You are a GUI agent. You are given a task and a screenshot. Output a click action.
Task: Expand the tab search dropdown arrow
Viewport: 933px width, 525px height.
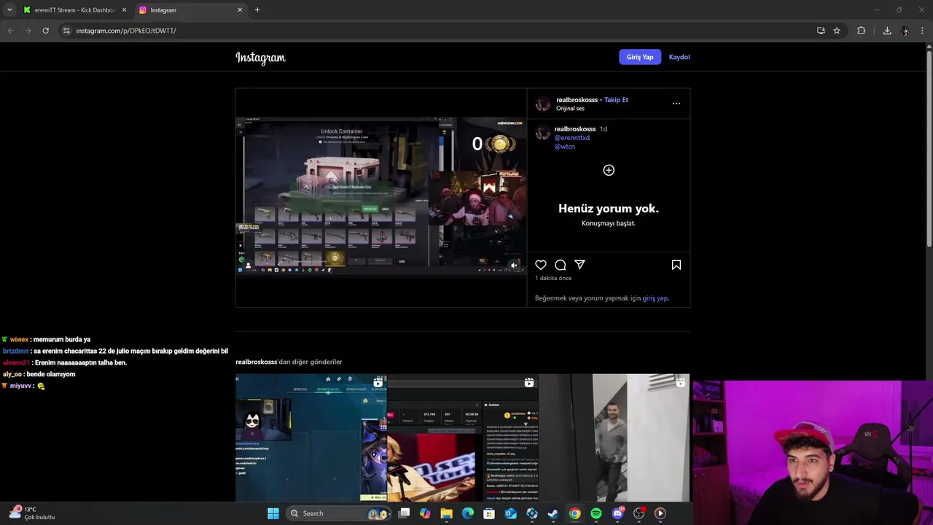coord(9,10)
